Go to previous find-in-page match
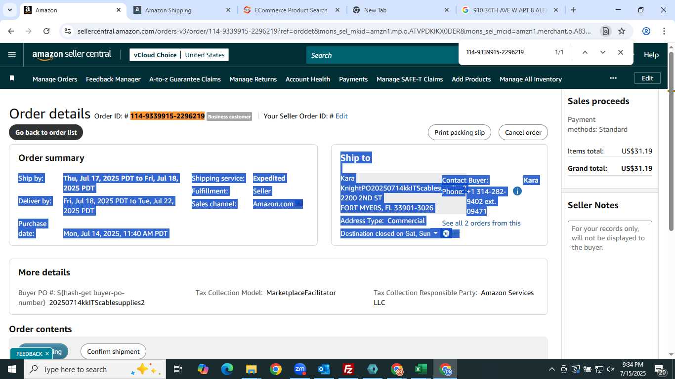675x379 pixels. tap(585, 52)
